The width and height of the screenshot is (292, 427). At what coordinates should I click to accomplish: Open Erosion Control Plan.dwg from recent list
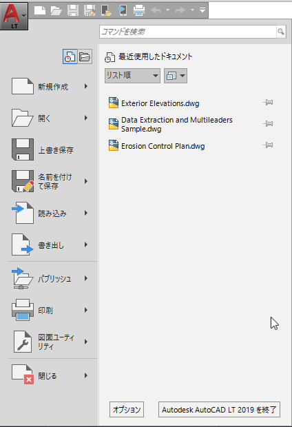click(x=163, y=146)
